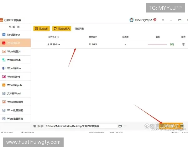Click the Doc转Docx Word icon

point(4,35)
